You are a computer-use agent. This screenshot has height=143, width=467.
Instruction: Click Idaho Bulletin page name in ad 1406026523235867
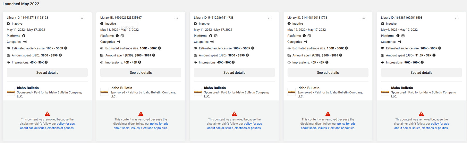[x=121, y=88]
